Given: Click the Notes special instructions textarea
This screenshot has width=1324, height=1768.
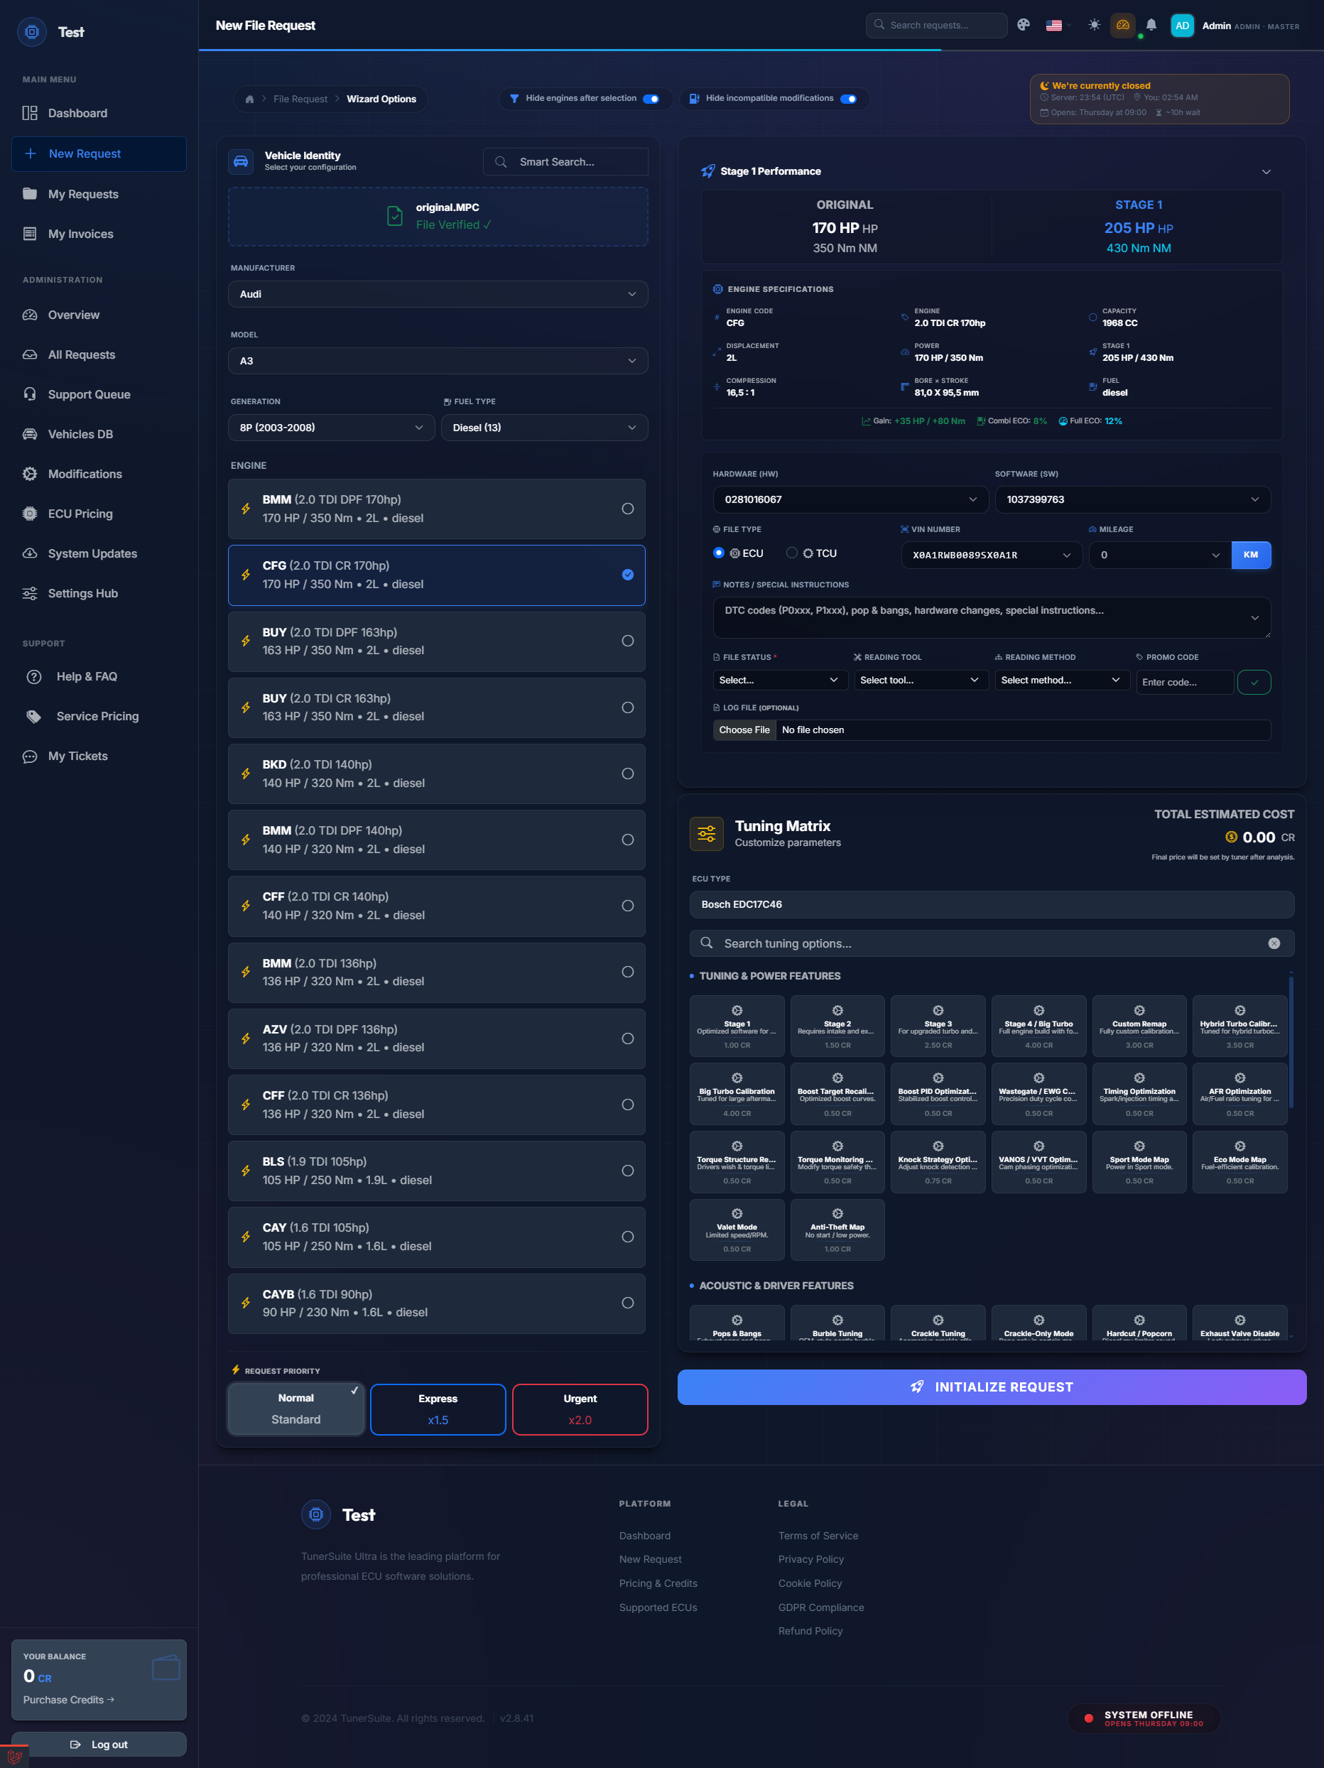Looking at the screenshot, I should pyautogui.click(x=992, y=618).
